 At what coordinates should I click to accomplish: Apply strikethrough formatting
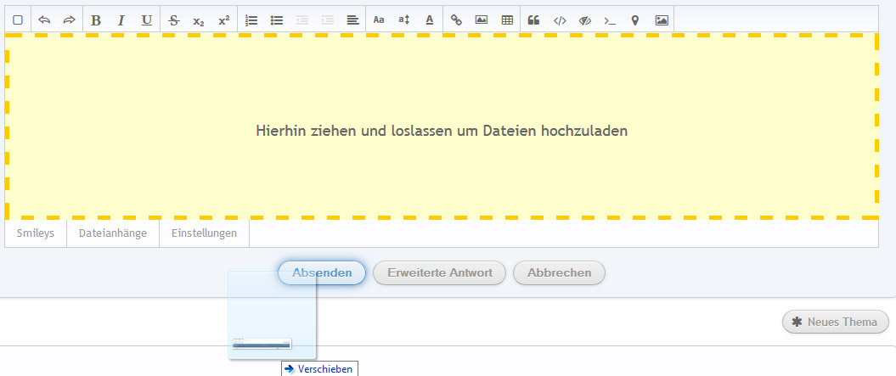[x=173, y=20]
